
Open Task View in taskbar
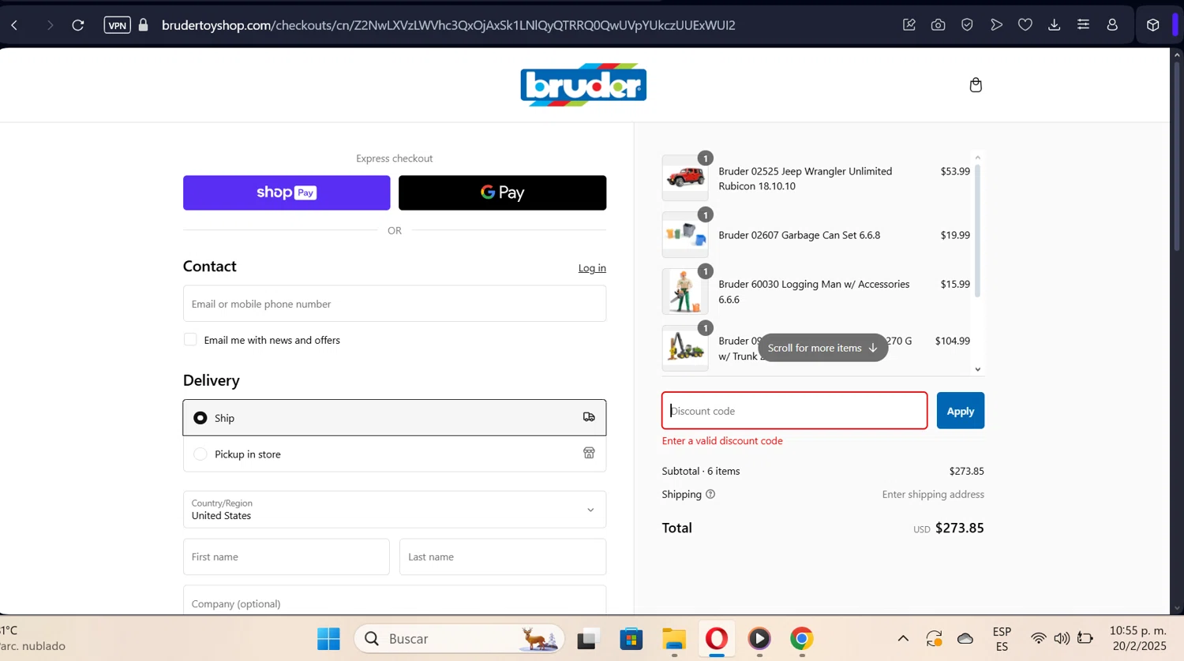click(588, 638)
